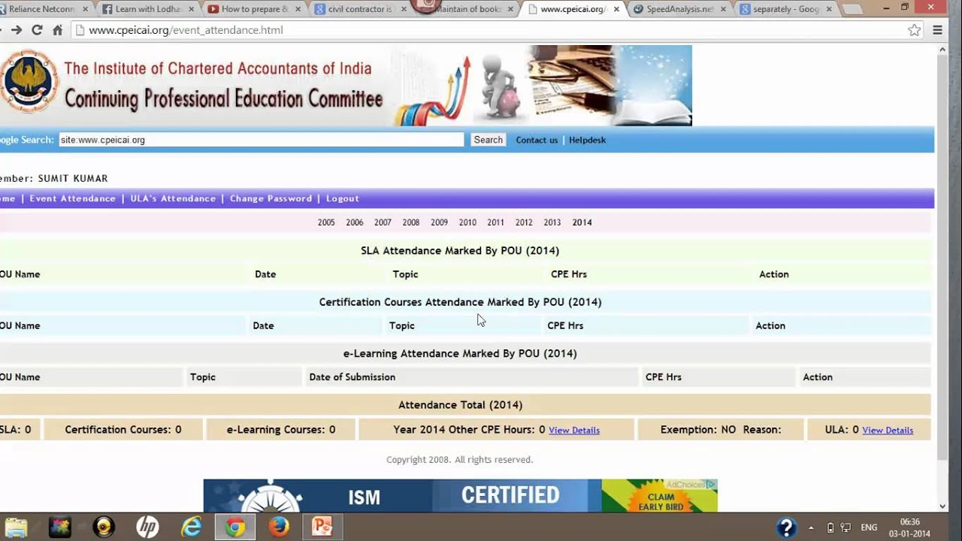Open the Chrome menu hamburger icon
Viewport: 962px width, 541px height.
[x=937, y=30]
